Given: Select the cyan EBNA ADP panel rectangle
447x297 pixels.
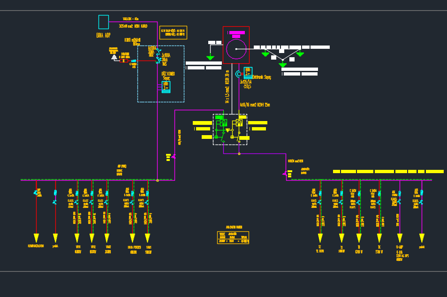Looking at the screenshot, I should [x=103, y=22].
